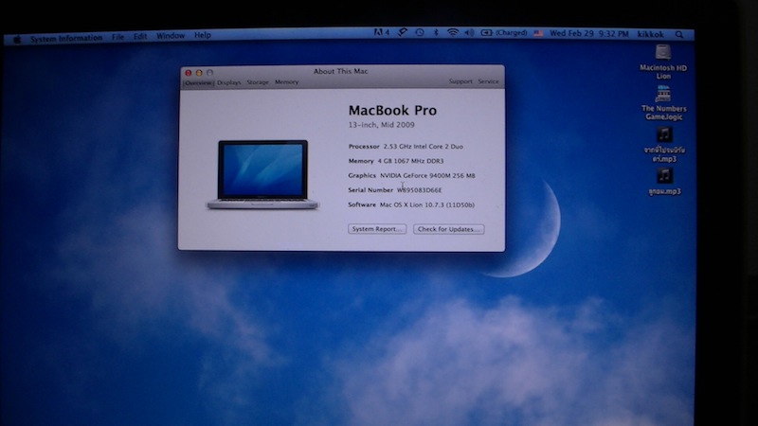Minimize the About This Mac window
The width and height of the screenshot is (758, 426).
(x=199, y=73)
